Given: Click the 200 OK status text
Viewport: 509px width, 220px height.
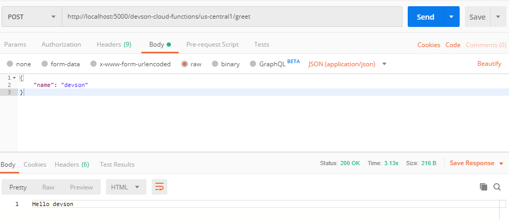Looking at the screenshot, I should tap(350, 164).
